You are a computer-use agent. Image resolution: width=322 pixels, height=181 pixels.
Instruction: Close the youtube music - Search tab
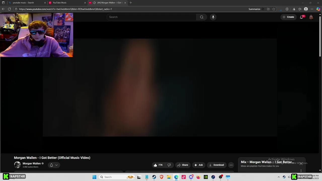45,3
